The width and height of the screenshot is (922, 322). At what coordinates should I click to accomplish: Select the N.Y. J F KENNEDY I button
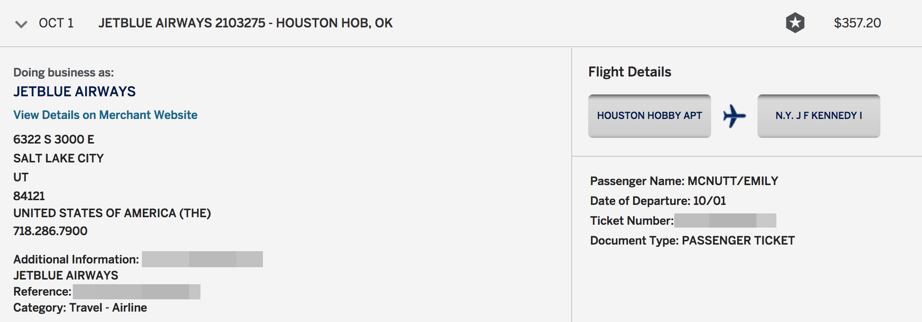pyautogui.click(x=818, y=116)
